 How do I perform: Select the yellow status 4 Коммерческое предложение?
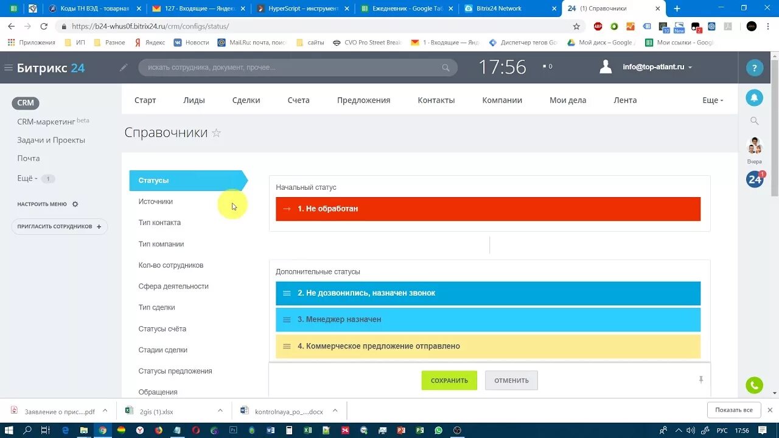(x=488, y=346)
